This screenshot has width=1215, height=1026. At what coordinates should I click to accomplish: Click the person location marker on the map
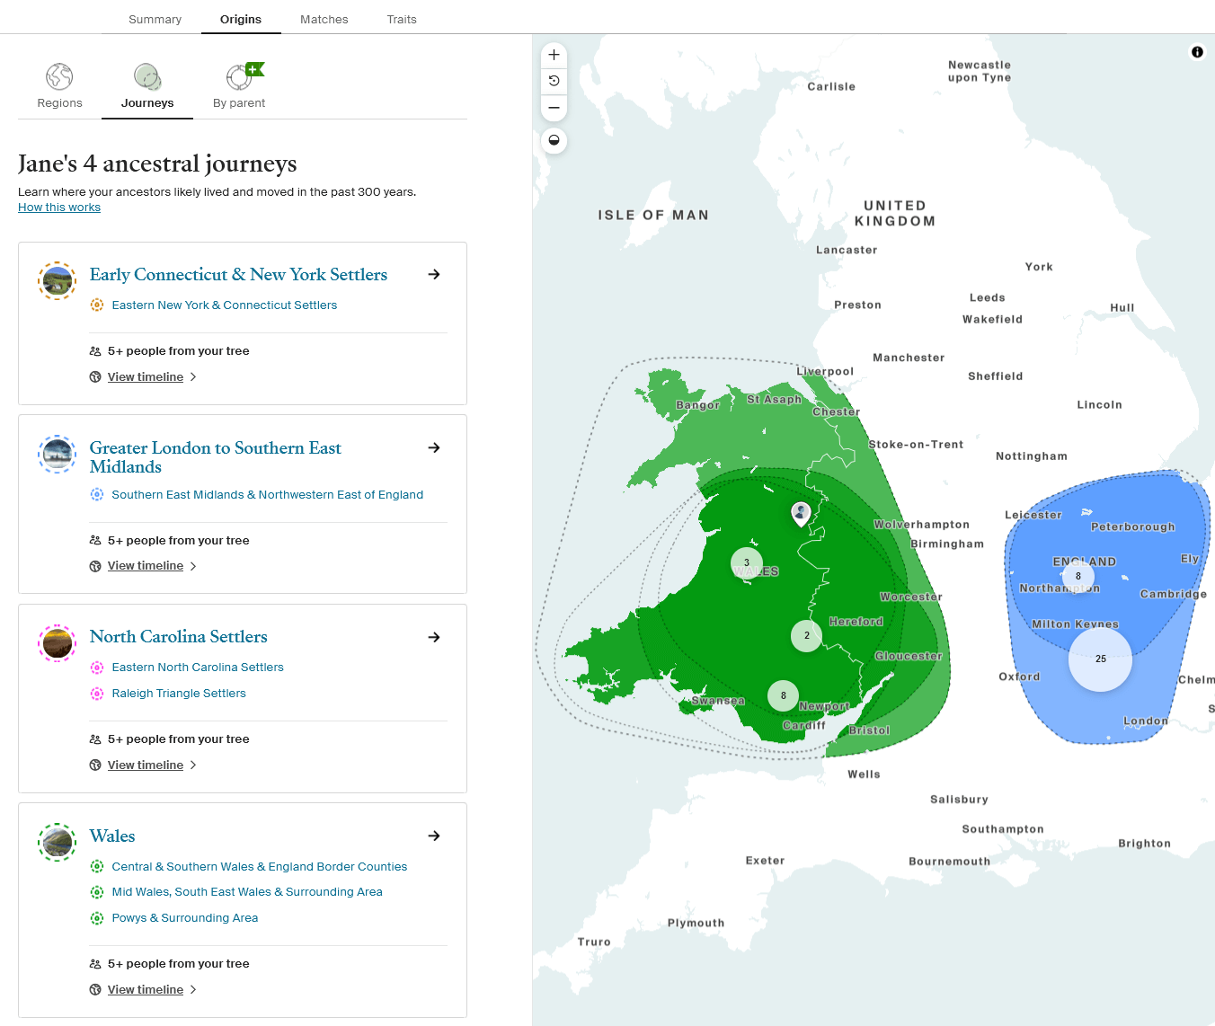801,513
